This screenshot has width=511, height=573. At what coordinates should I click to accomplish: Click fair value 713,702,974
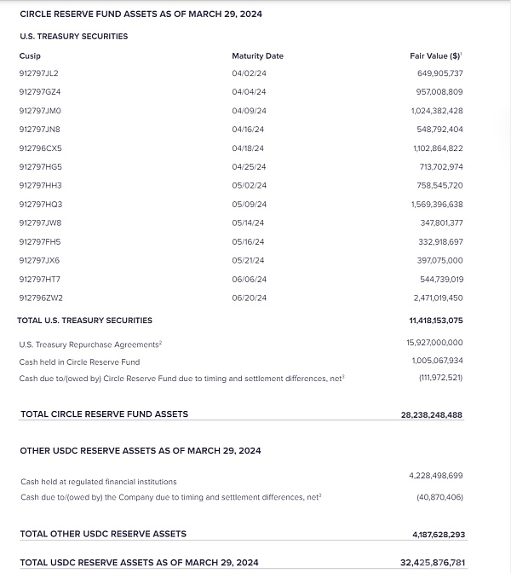tap(441, 167)
